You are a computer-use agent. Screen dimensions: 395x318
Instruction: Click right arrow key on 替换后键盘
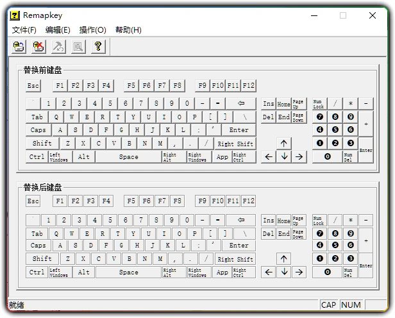click(x=299, y=272)
